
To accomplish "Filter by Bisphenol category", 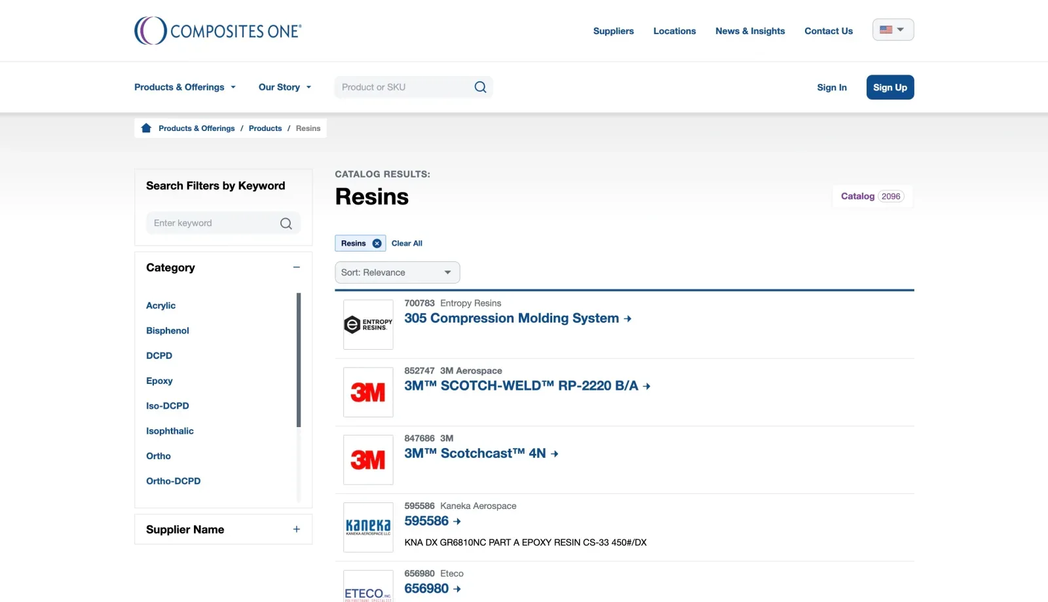I will (x=167, y=330).
